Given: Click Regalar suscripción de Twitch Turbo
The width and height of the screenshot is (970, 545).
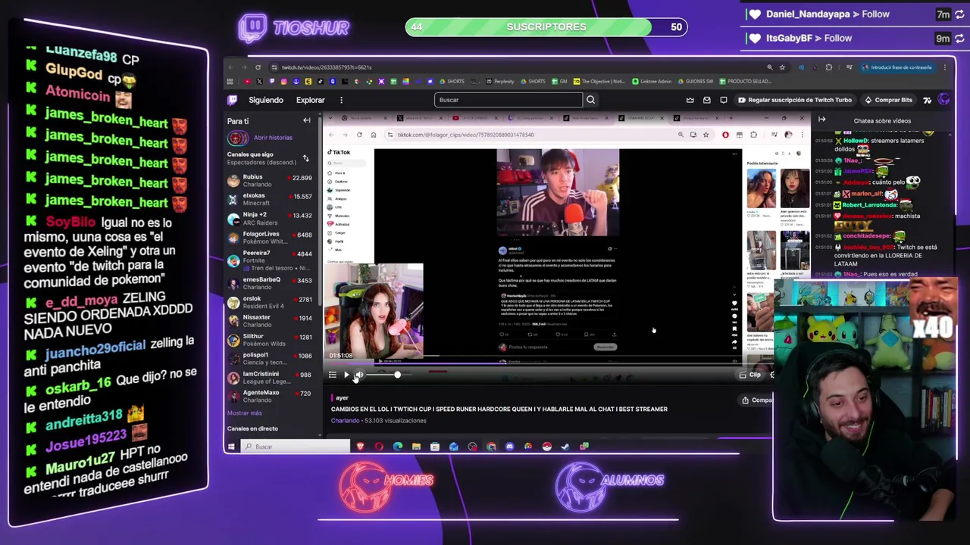Looking at the screenshot, I should click(x=794, y=100).
